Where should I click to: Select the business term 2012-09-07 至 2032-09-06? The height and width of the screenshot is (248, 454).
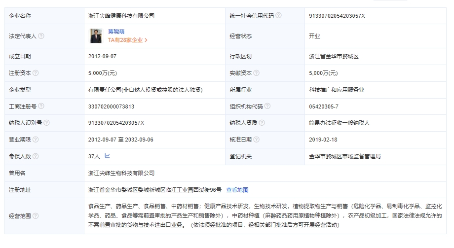coord(121,140)
